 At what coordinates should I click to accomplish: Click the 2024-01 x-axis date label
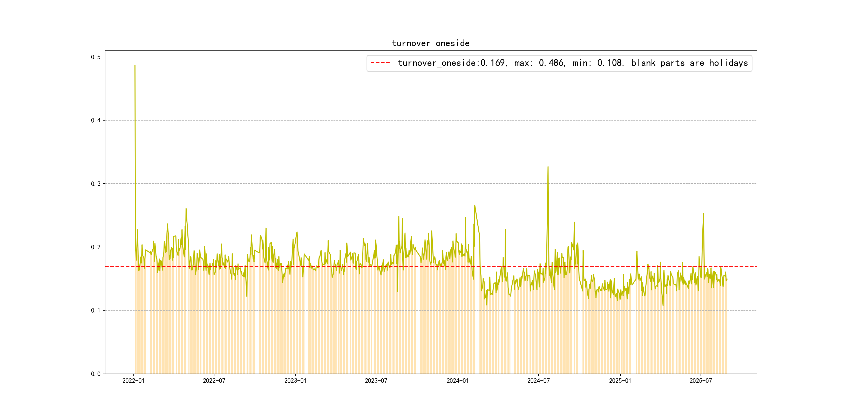click(457, 381)
